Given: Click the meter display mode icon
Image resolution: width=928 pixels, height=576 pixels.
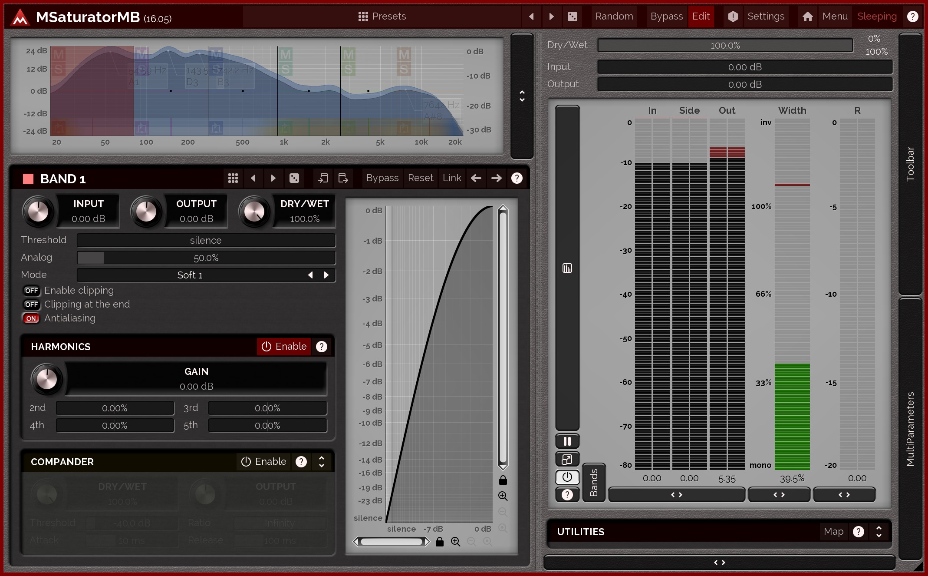Looking at the screenshot, I should click(x=567, y=268).
